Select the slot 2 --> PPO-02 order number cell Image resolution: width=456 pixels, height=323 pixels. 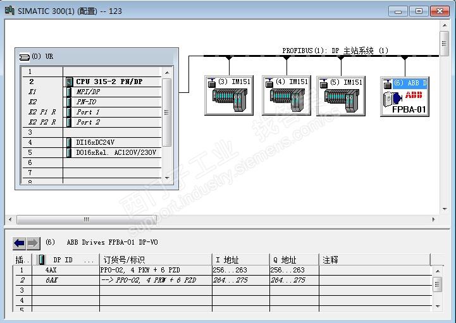(156, 280)
